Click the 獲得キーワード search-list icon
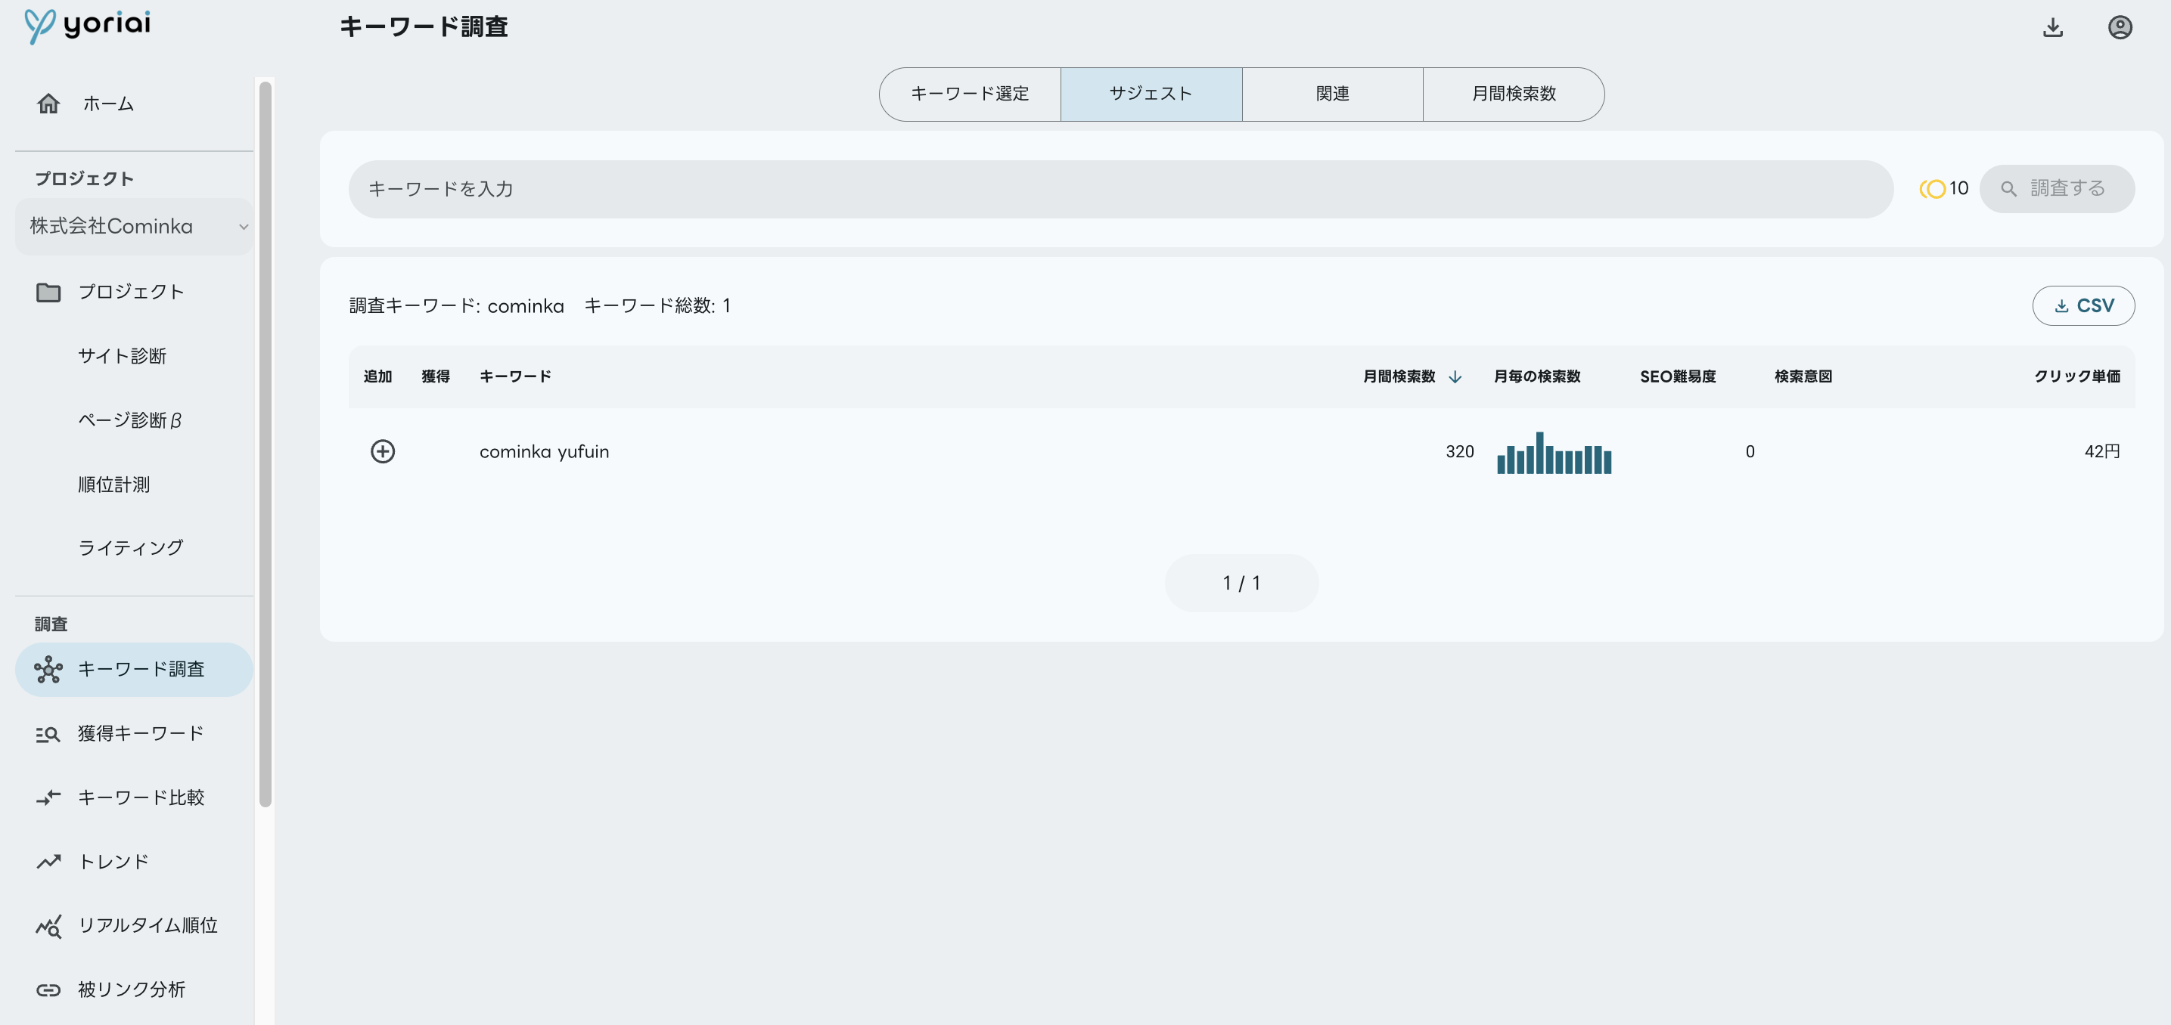The image size is (2171, 1025). click(48, 735)
